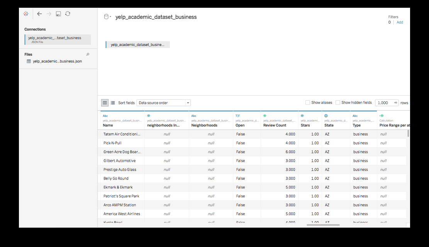Click the Green Acre Dog Boar... cell
Image resolution: width=429 pixels, height=247 pixels.
[x=122, y=152]
